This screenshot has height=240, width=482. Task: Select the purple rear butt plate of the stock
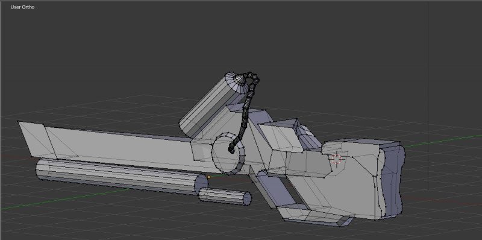coord(392,182)
